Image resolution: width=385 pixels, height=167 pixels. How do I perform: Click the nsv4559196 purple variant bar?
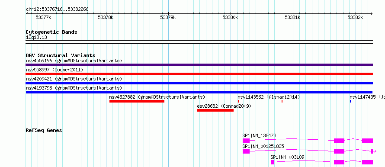point(199,65)
